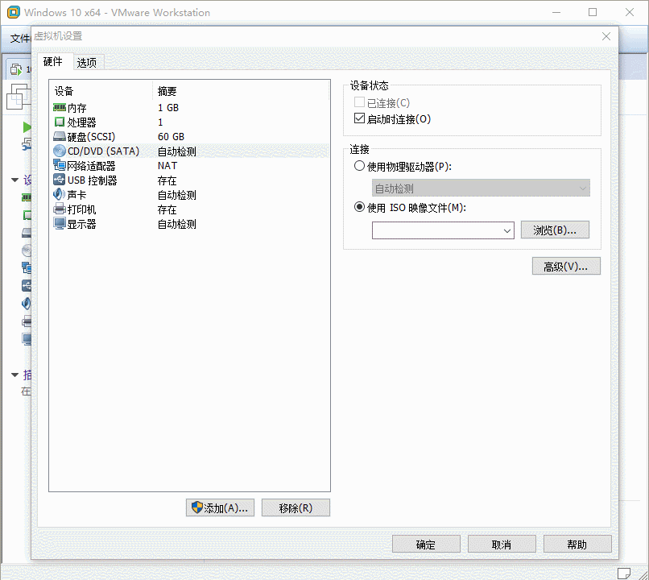Select 打印机 row label
The height and width of the screenshot is (580, 649).
click(x=81, y=209)
